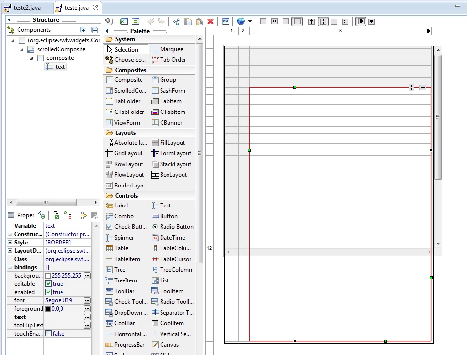Open font property ellipsis button
The height and width of the screenshot is (355, 467).
[x=87, y=300]
